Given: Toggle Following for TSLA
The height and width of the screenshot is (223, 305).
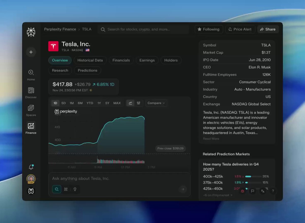Looking at the screenshot, I should point(209,29).
